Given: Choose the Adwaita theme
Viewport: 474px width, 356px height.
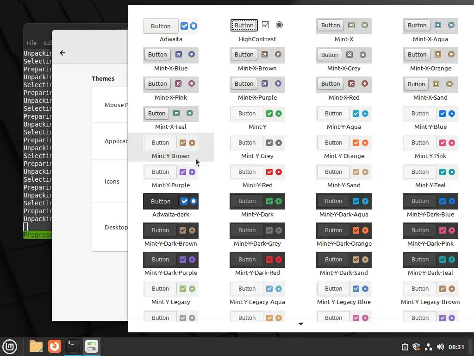Looking at the screenshot, I should click(x=171, y=31).
